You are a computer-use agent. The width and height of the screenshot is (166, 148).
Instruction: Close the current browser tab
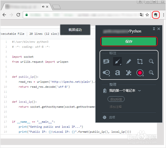(x=47, y=7)
